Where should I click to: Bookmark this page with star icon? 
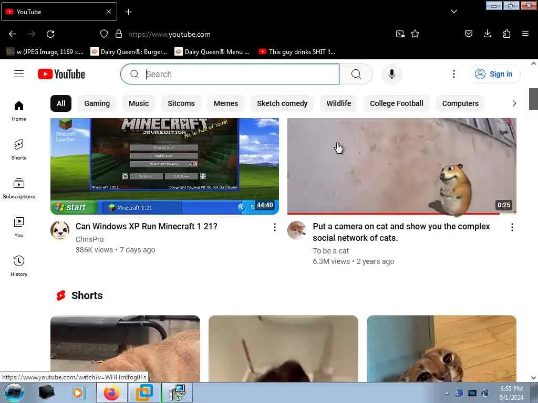[x=415, y=34]
